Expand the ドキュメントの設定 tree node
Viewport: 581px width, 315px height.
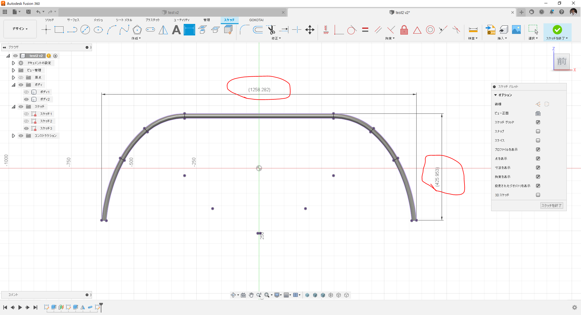tap(13, 63)
